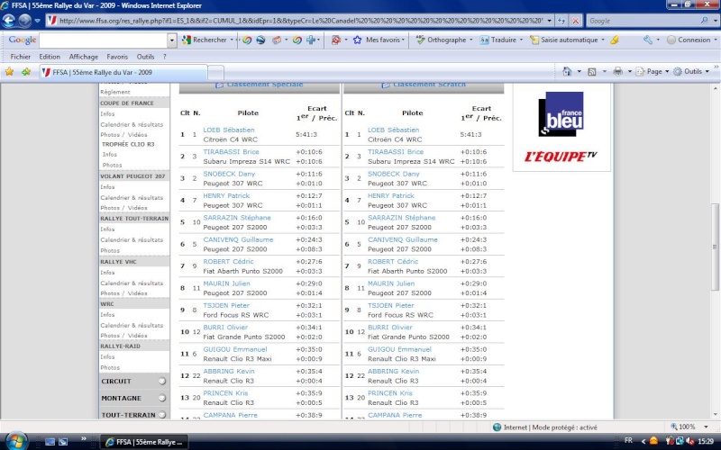Click the scroll down arrow of page scrollbar
This screenshot has width=721, height=450.
(x=715, y=415)
